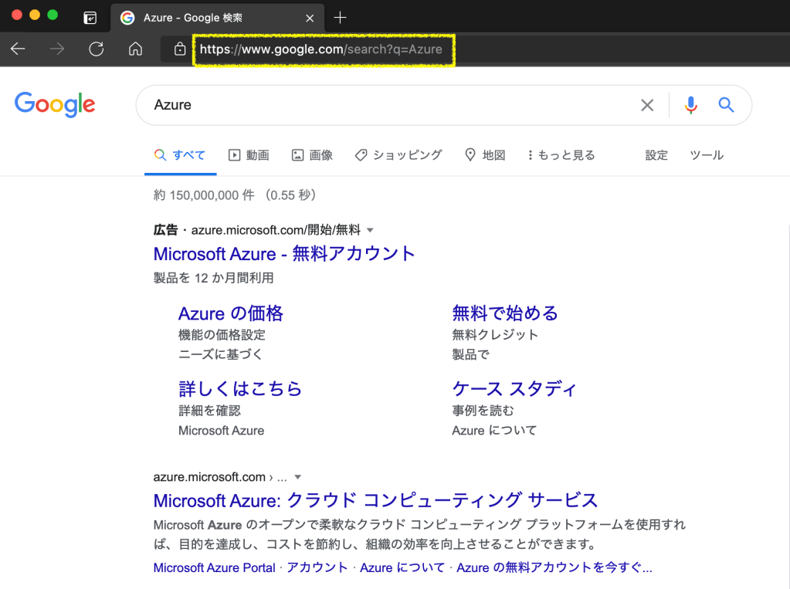Open the Google logo home link
This screenshot has width=790, height=589.
[x=55, y=105]
